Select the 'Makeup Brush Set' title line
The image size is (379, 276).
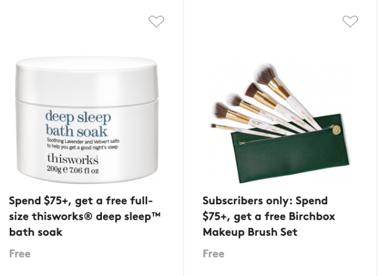coord(250,232)
